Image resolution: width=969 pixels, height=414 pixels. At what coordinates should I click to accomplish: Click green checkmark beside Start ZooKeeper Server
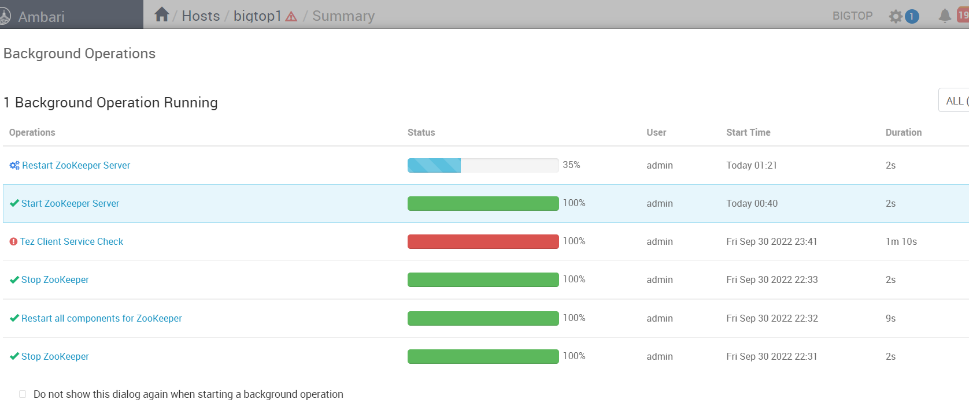14,203
